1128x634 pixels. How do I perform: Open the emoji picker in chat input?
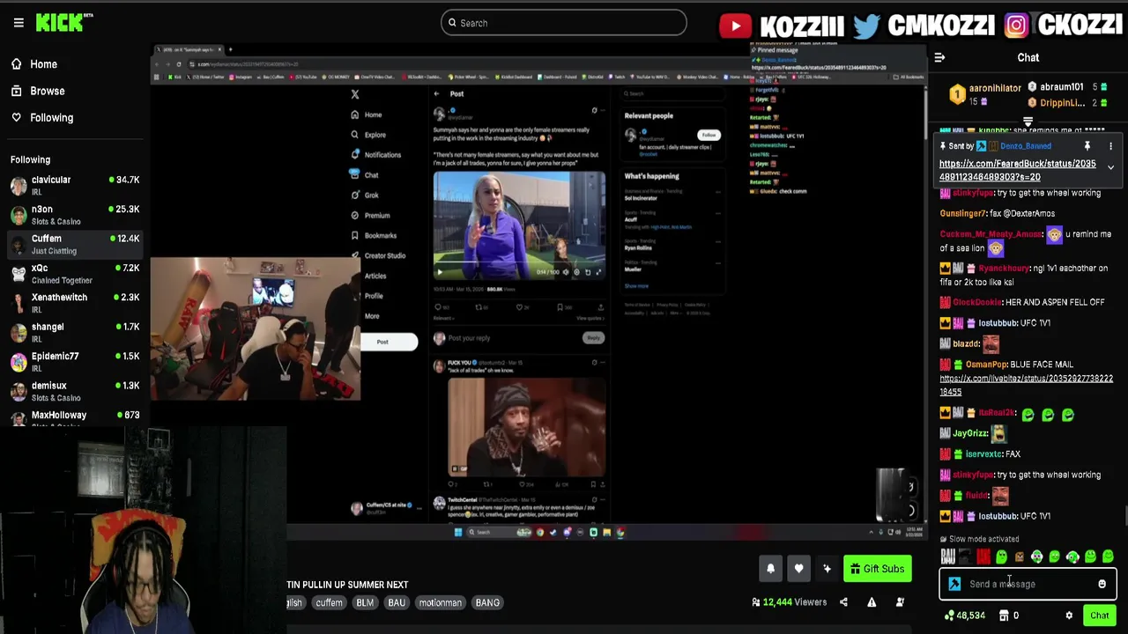pyautogui.click(x=1102, y=584)
